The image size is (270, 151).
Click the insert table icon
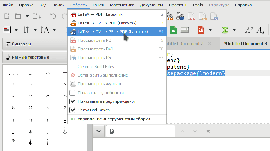pos(185,30)
